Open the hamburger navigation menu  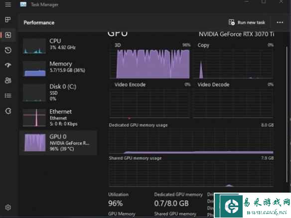8,4
